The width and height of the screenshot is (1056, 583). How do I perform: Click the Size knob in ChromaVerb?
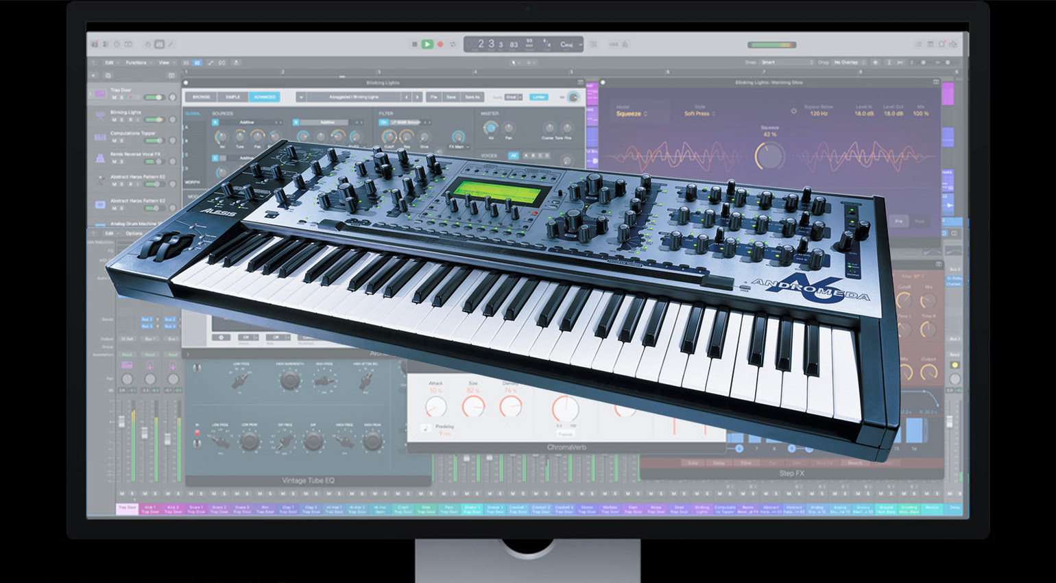(473, 407)
